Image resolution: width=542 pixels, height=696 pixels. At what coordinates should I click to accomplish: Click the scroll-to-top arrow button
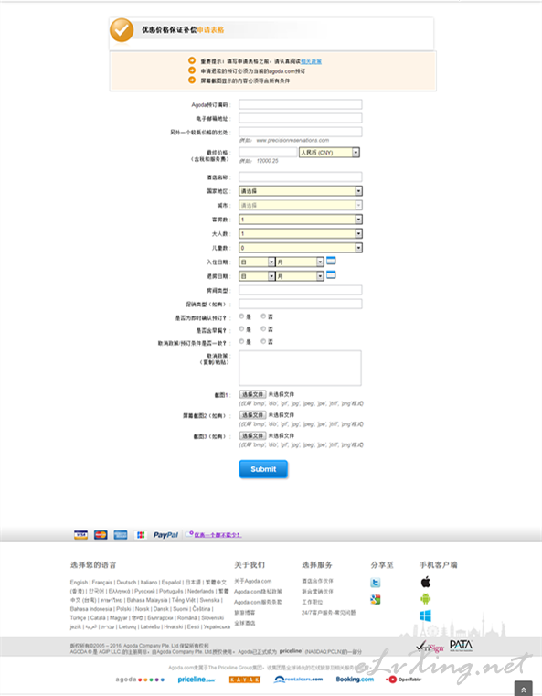524,690
